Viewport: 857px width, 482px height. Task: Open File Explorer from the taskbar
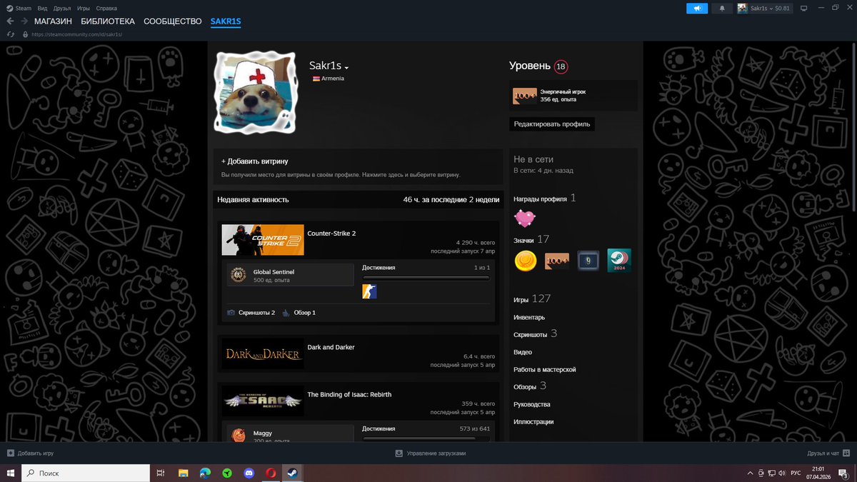(x=183, y=473)
